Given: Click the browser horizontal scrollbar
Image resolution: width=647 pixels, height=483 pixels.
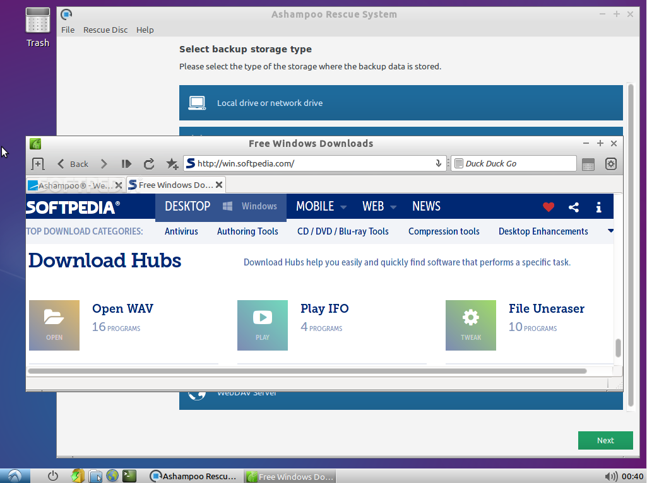Looking at the screenshot, I should (x=307, y=371).
